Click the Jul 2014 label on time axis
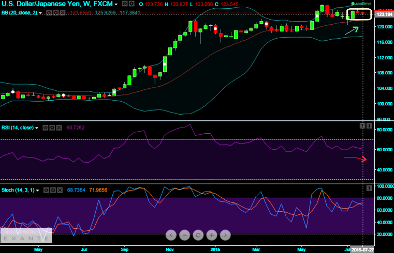The height and width of the screenshot is (253, 394). 84,249
